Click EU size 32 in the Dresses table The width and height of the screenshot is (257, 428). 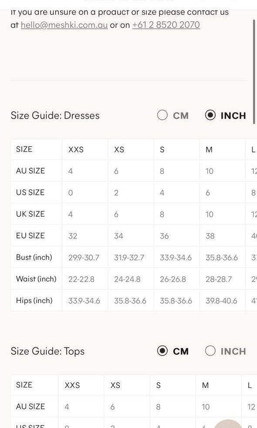point(73,236)
